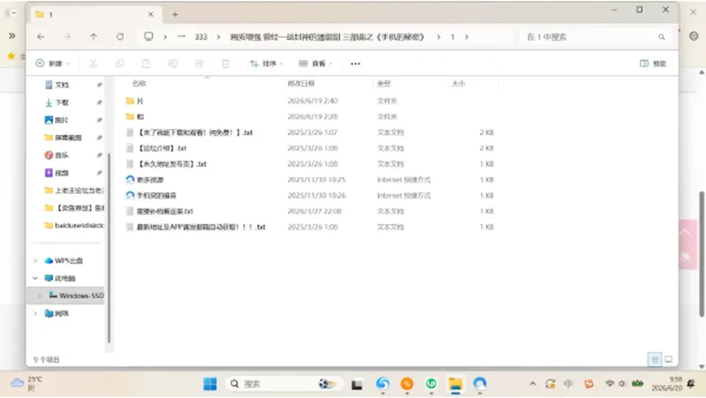Click the Paste clipboard icon in toolbar

146,63
